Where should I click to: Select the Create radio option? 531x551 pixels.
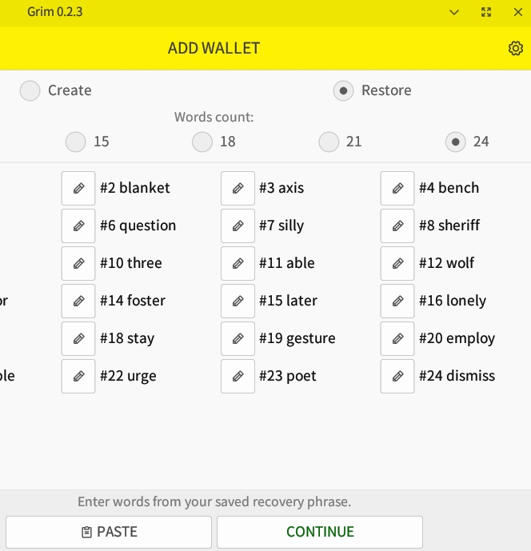[x=30, y=91]
